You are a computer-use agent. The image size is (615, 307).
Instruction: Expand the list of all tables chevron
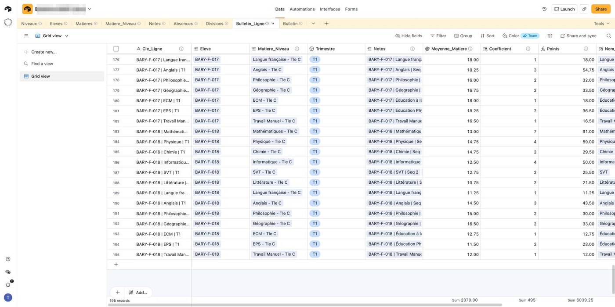[313, 24]
